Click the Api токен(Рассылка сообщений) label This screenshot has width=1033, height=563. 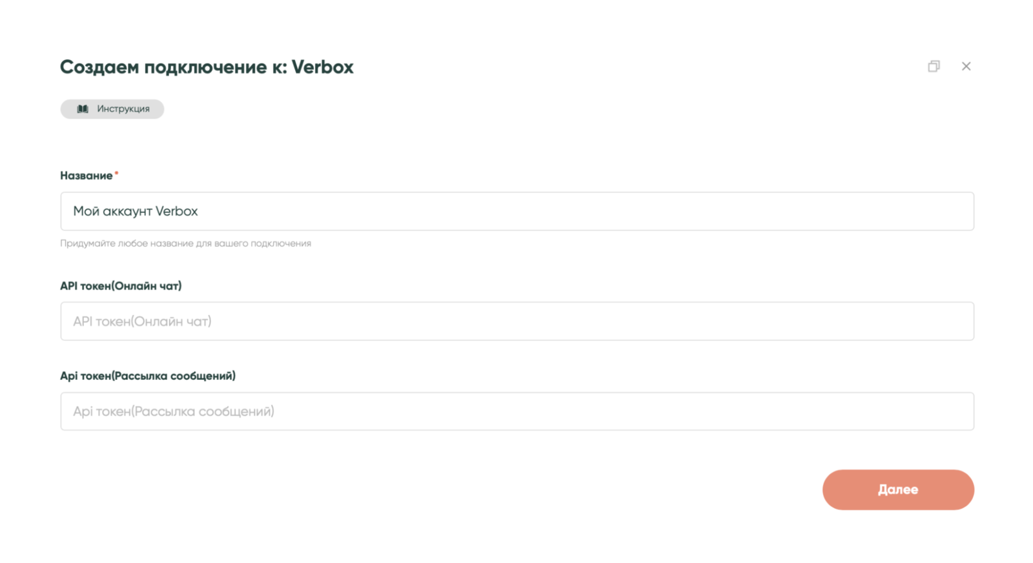(147, 376)
